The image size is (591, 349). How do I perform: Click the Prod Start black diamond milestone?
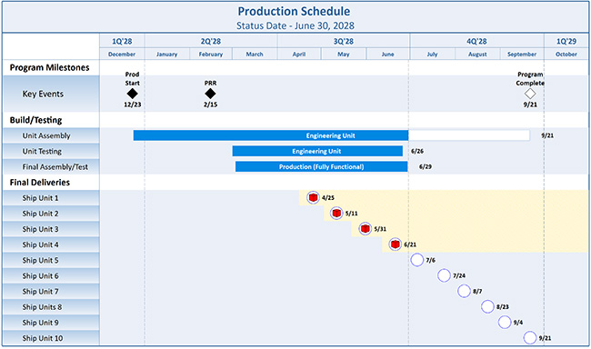click(x=133, y=94)
